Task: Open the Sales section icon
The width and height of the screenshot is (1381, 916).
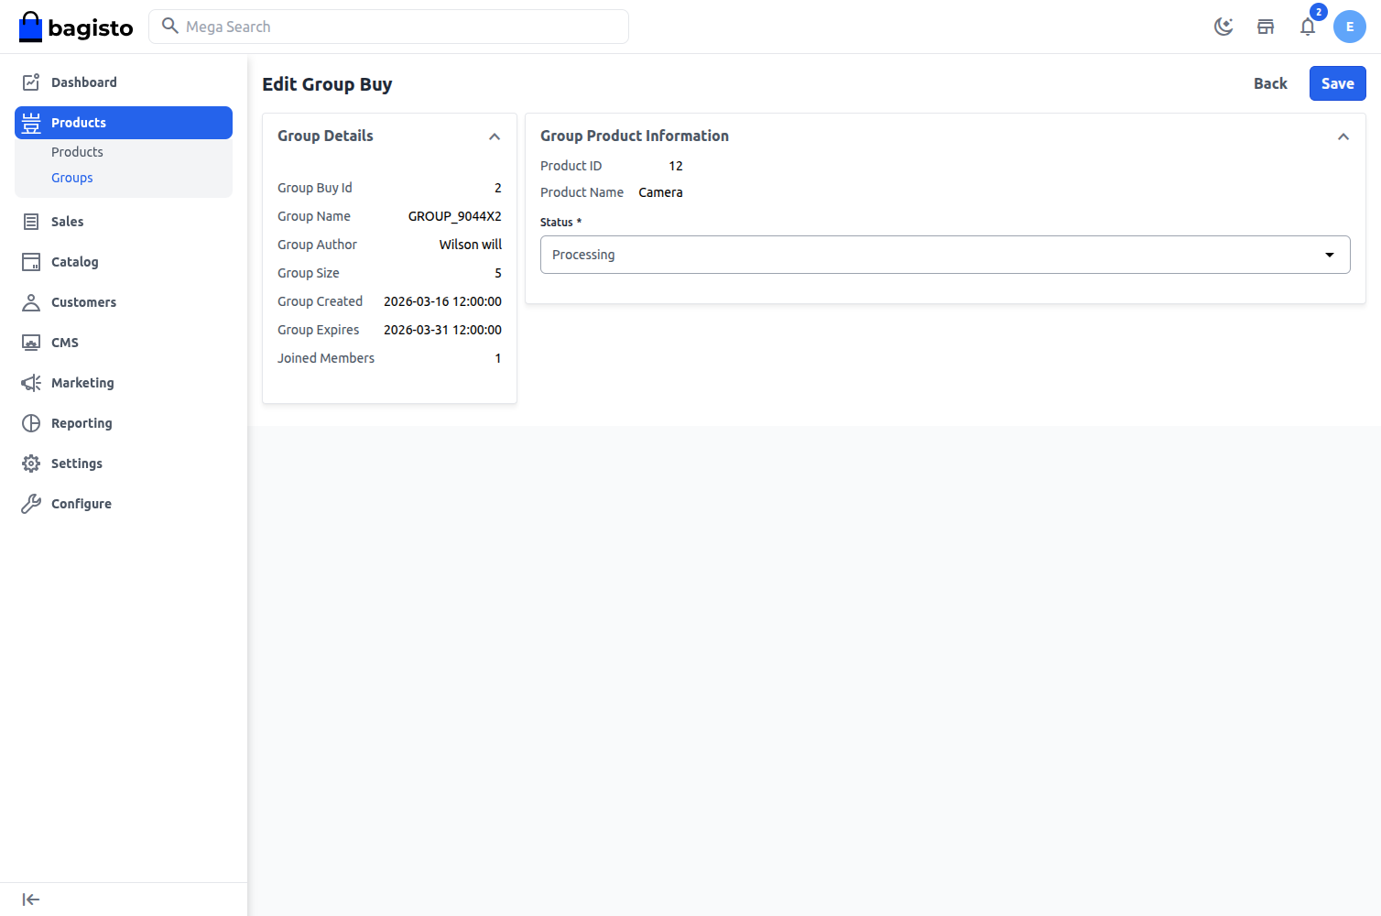Action: click(x=31, y=221)
